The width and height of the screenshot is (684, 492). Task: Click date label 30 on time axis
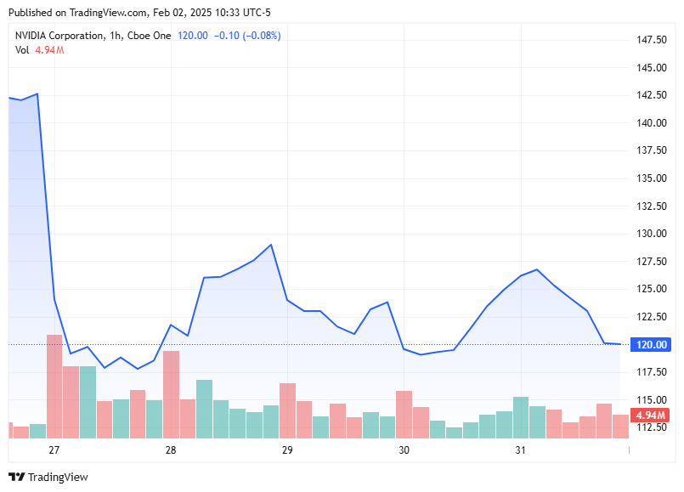pyautogui.click(x=404, y=450)
